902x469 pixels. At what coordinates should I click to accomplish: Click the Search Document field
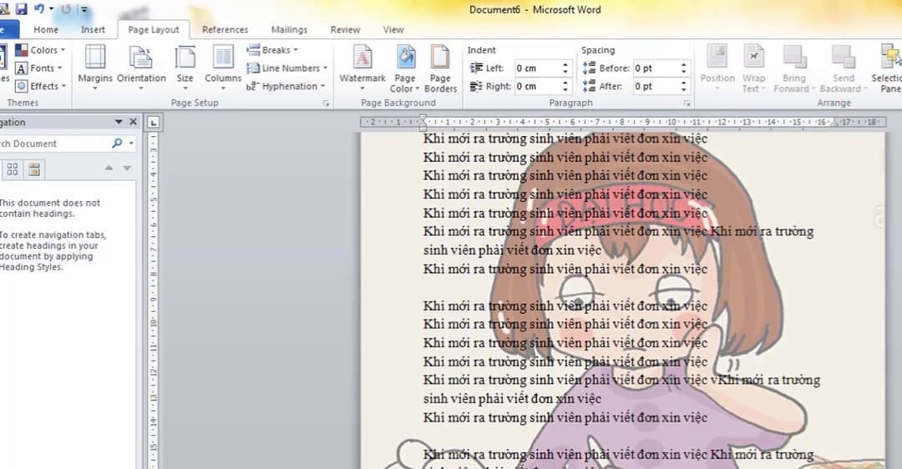(x=54, y=144)
